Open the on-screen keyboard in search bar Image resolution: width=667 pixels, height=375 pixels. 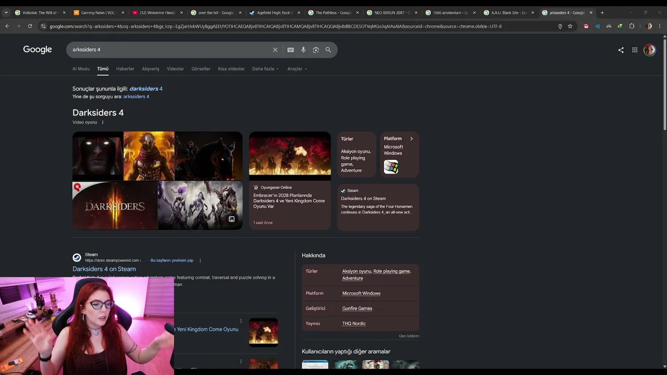[291, 50]
